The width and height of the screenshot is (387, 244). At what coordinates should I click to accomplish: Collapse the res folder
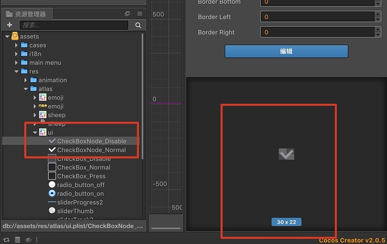16,72
